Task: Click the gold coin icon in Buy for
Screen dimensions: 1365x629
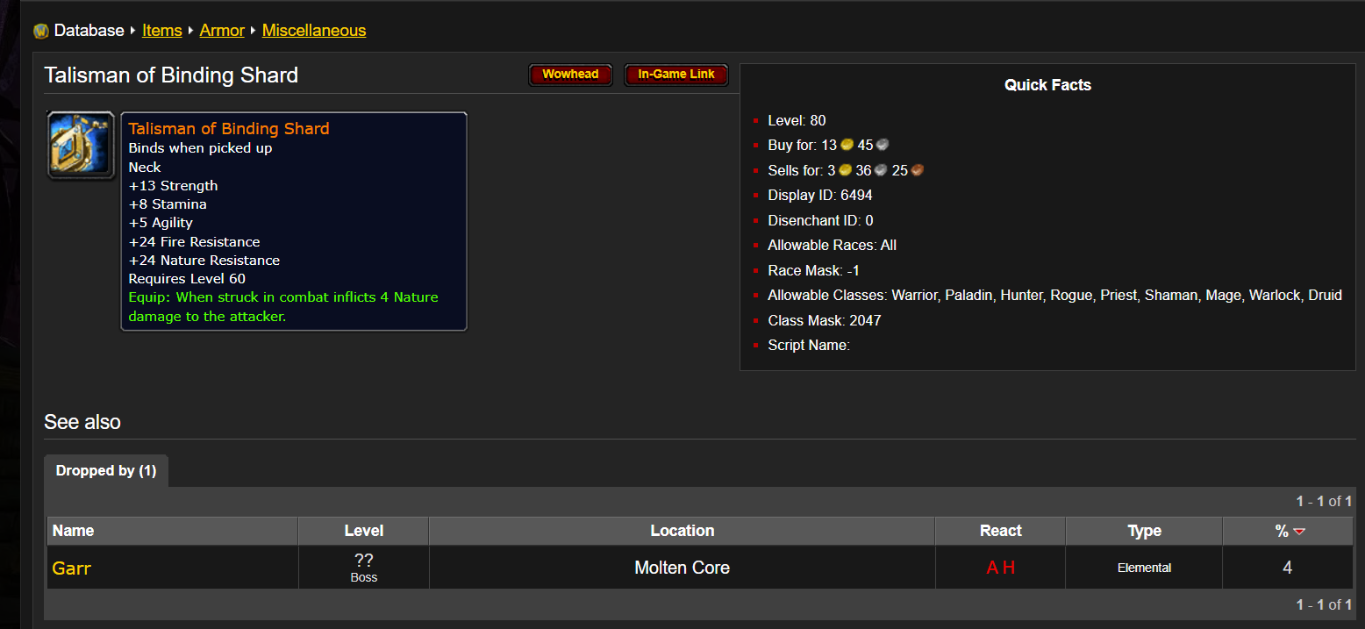Action: click(847, 146)
